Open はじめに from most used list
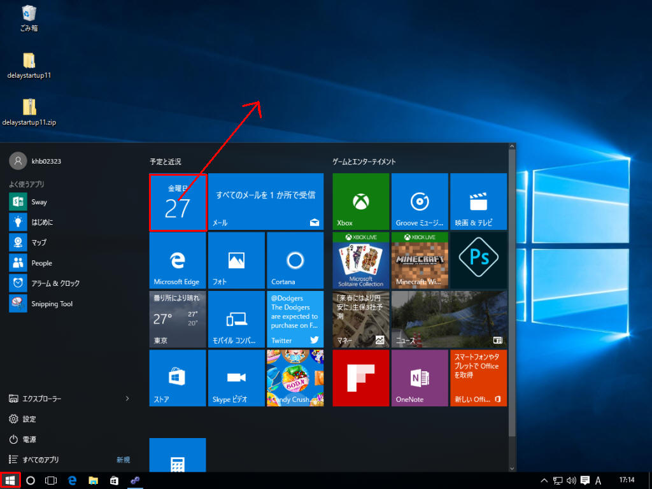This screenshot has height=489, width=652. coord(71,222)
